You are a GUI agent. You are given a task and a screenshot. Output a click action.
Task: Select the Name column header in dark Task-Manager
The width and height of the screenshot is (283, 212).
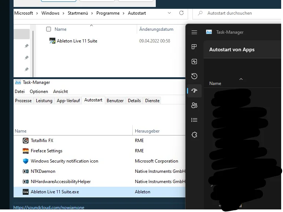[x=215, y=83]
